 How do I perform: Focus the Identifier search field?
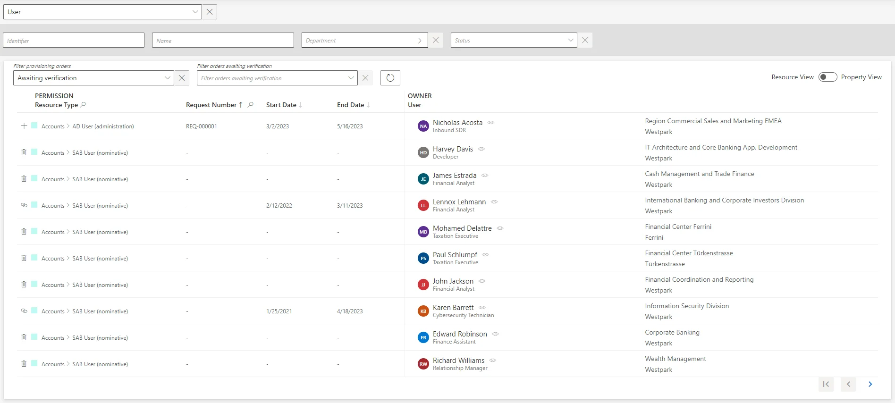point(74,40)
